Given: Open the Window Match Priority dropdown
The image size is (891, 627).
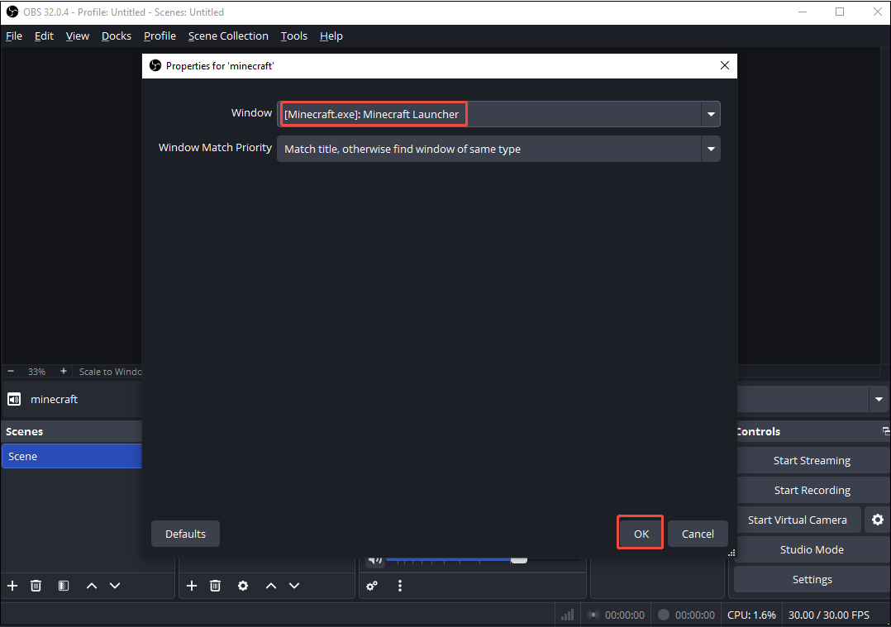Looking at the screenshot, I should (711, 149).
